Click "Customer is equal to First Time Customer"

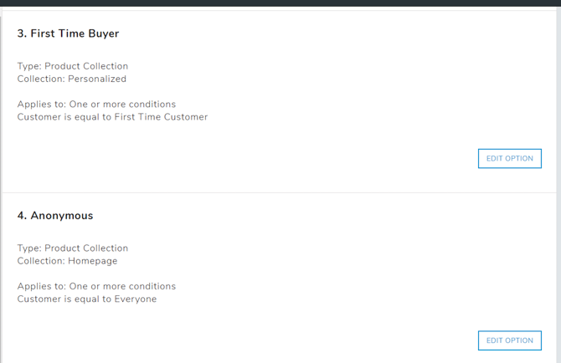112,117
